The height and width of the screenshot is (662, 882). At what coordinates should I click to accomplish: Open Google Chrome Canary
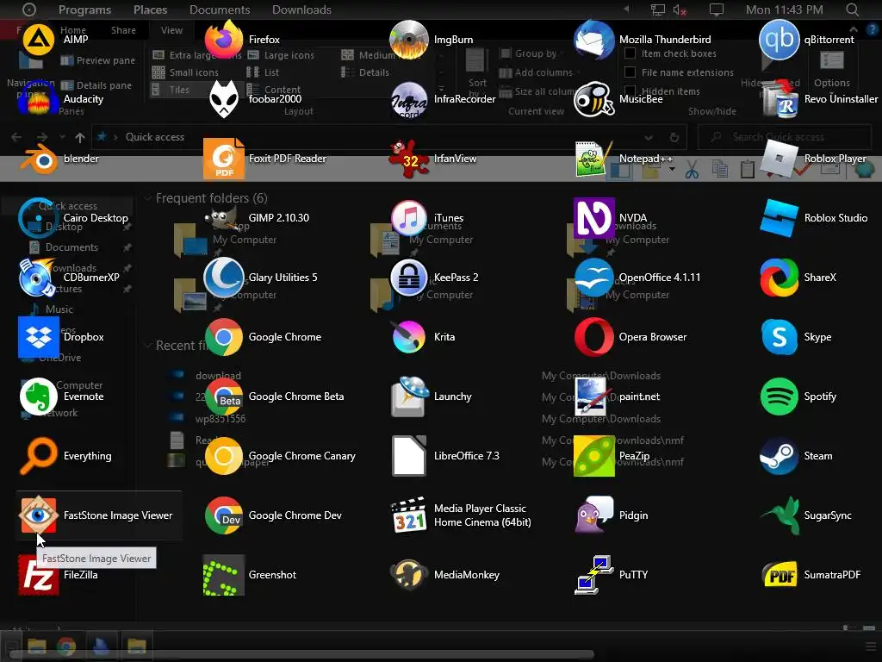click(280, 456)
